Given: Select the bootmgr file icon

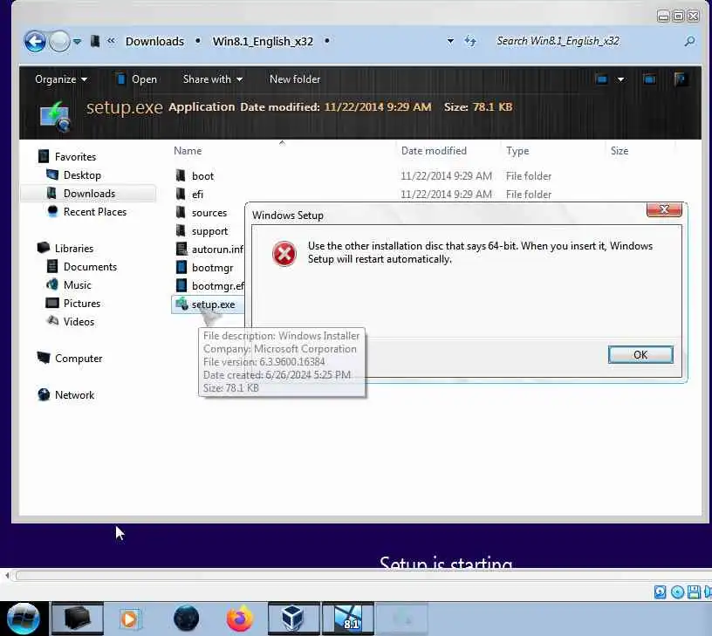Looking at the screenshot, I should 181,267.
